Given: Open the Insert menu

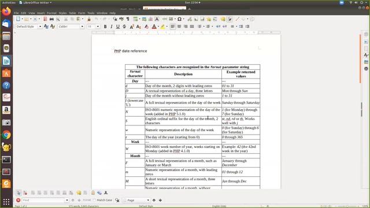Looking at the screenshot, I should pyautogui.click(x=40, y=13).
